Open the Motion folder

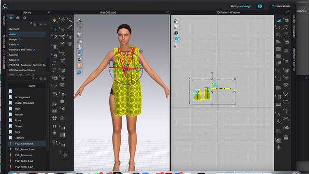point(19,115)
